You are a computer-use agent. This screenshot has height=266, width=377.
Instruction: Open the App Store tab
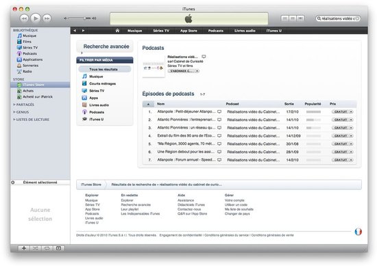coord(188,31)
